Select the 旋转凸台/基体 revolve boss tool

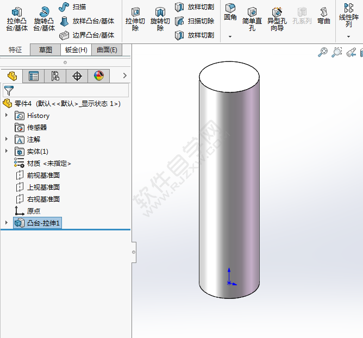pyautogui.click(x=44, y=20)
